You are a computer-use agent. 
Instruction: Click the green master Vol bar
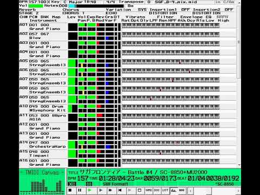36,6
